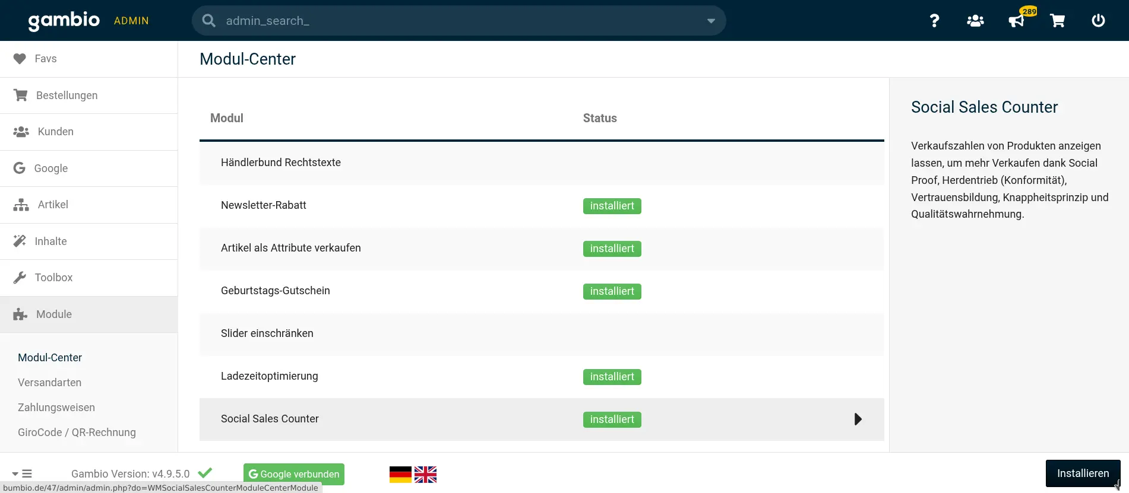The width and height of the screenshot is (1129, 493).
Task: Click the Google G sidebar icon
Action: tap(19, 168)
